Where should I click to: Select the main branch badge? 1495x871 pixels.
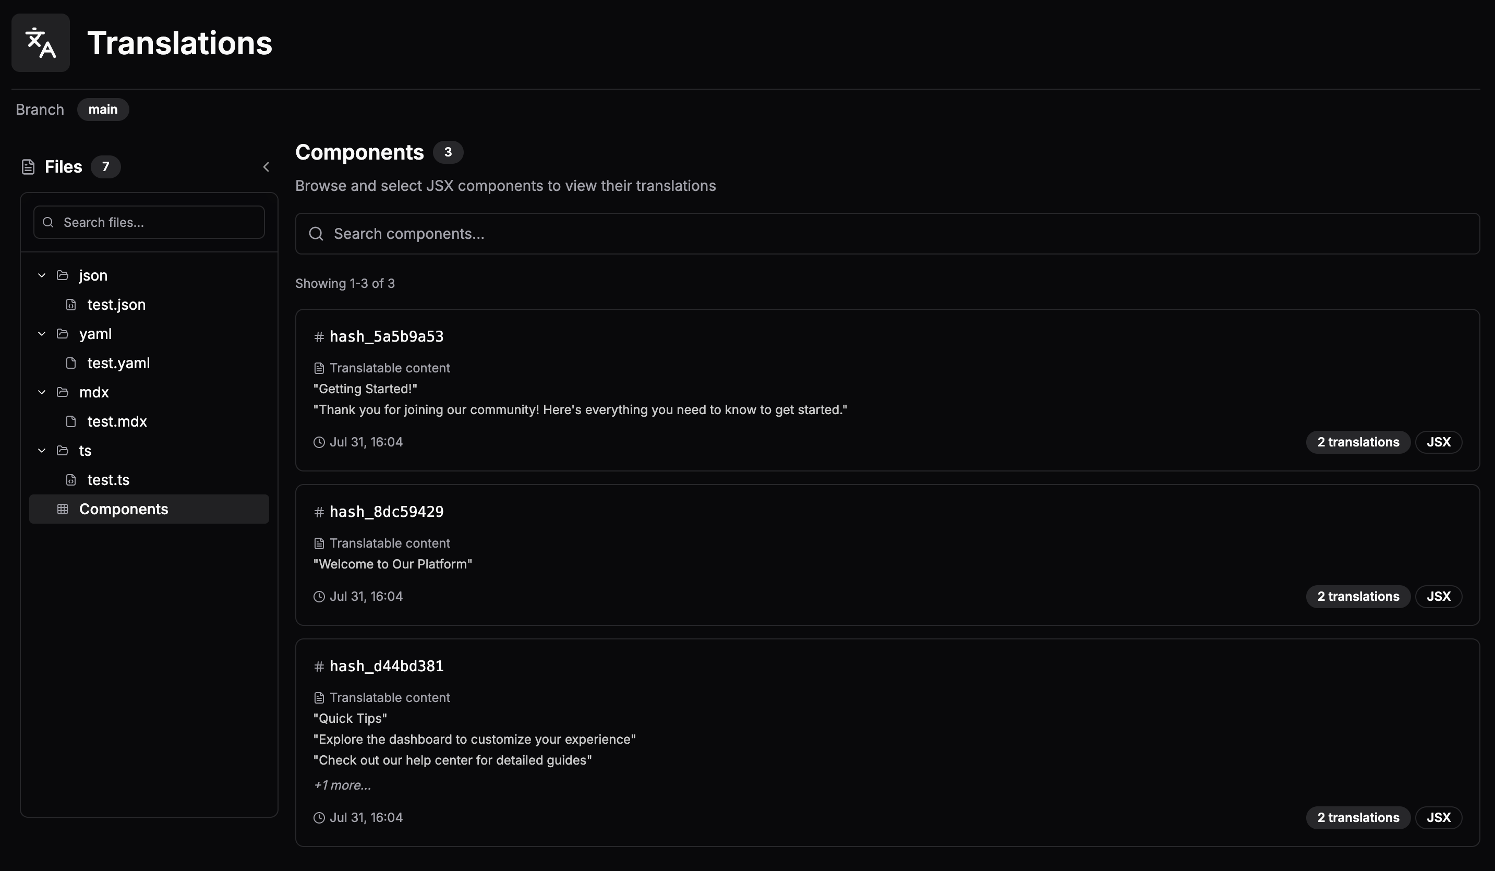click(x=103, y=110)
